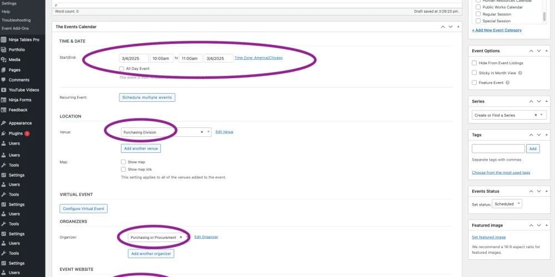
Task: Click the Tags text input field
Action: coord(498,148)
